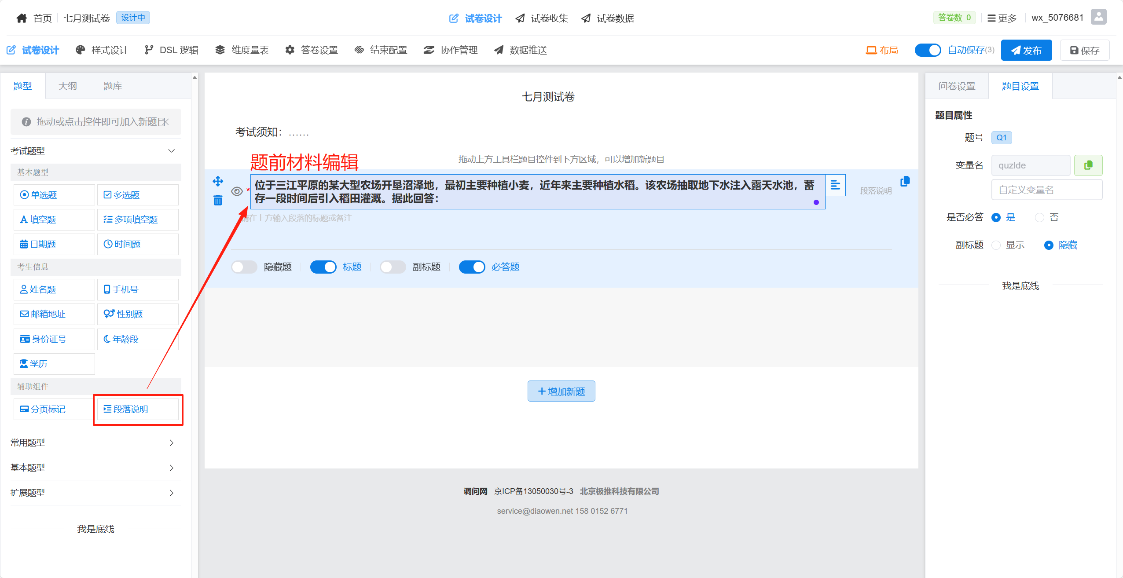Click the user avatar icon
This screenshot has width=1123, height=578.
(1099, 17)
